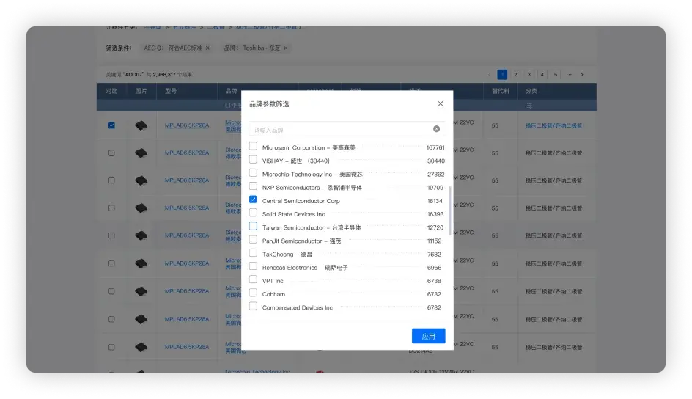Check Solid State Devices Inc checkbox
The height and width of the screenshot is (399, 692).
point(253,213)
